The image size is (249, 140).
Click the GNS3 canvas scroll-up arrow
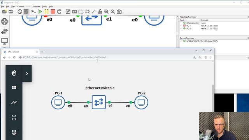[177, 16]
